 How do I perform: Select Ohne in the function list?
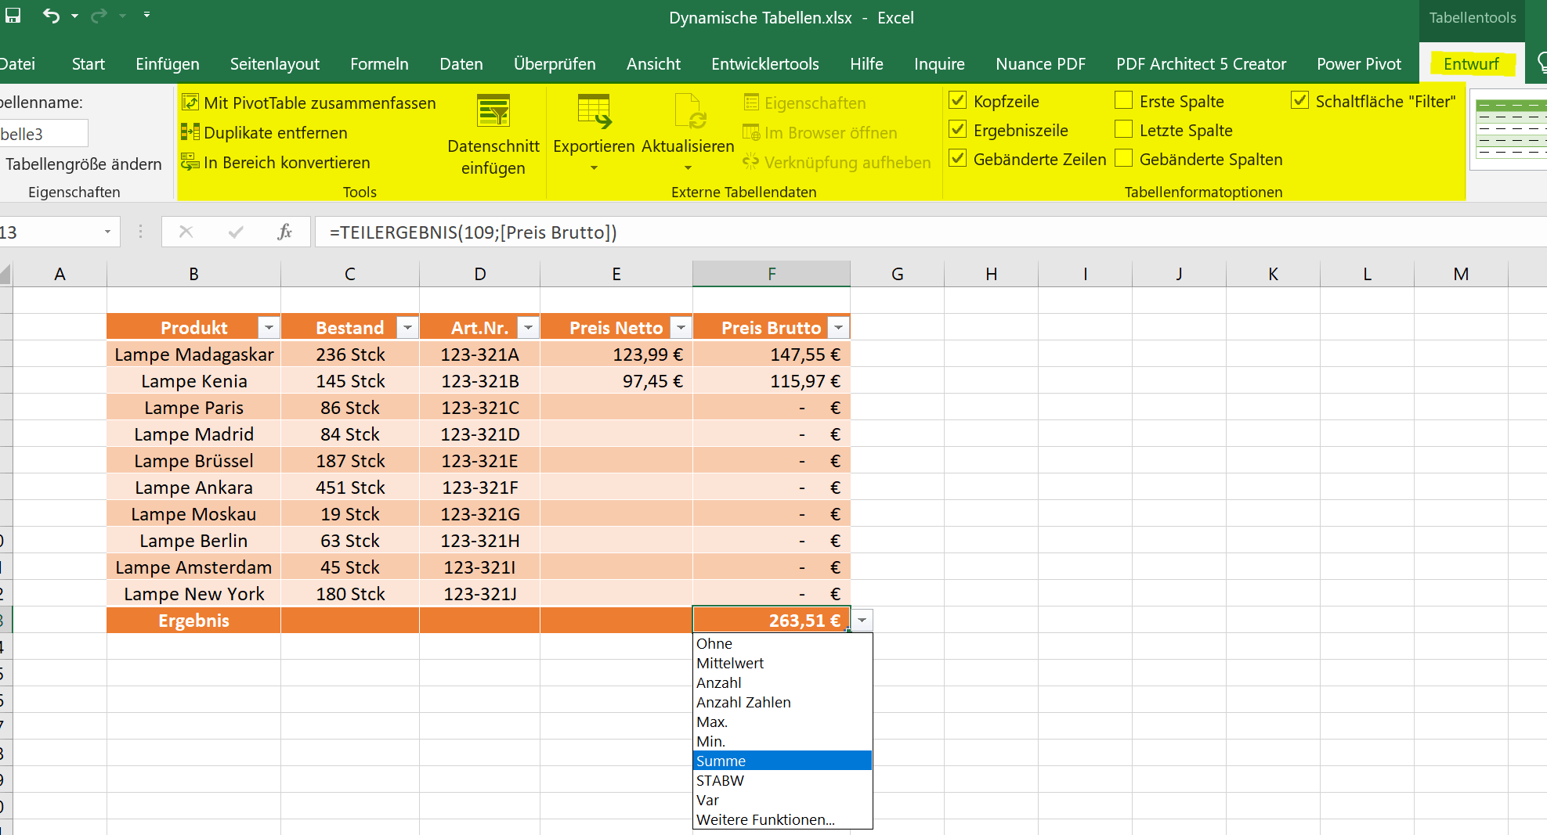[x=783, y=643]
